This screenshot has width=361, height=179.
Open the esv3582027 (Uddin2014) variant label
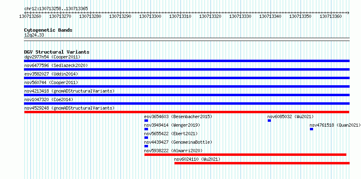[x=51, y=74]
